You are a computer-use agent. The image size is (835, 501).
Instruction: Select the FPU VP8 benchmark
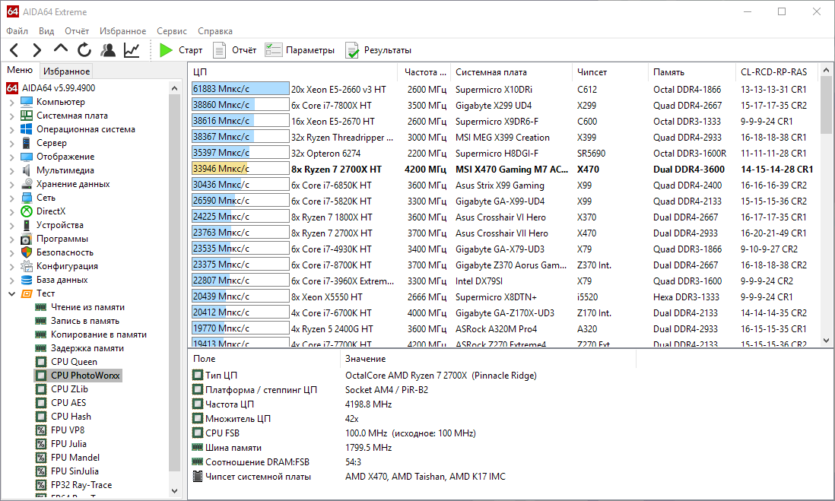68,430
